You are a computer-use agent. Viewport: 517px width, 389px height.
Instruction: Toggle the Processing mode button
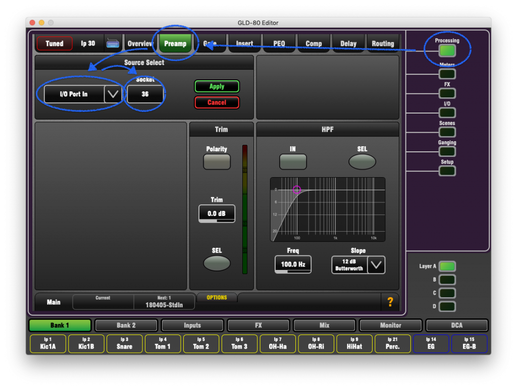447,51
